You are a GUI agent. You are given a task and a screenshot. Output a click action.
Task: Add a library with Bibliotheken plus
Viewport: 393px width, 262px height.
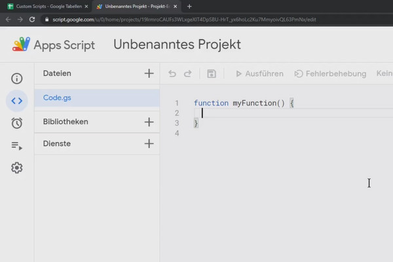point(149,122)
